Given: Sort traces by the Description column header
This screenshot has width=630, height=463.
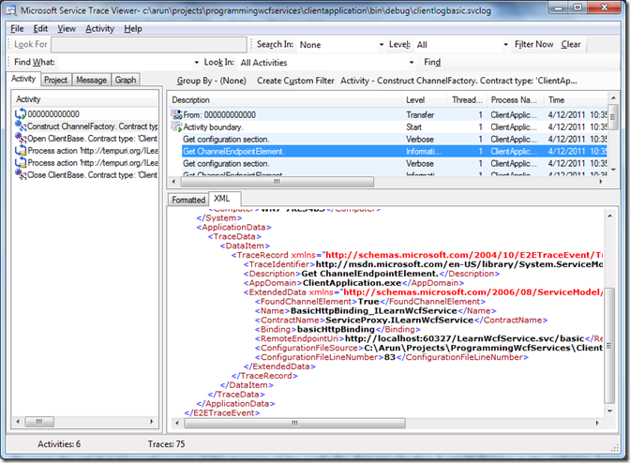Looking at the screenshot, I should [285, 100].
